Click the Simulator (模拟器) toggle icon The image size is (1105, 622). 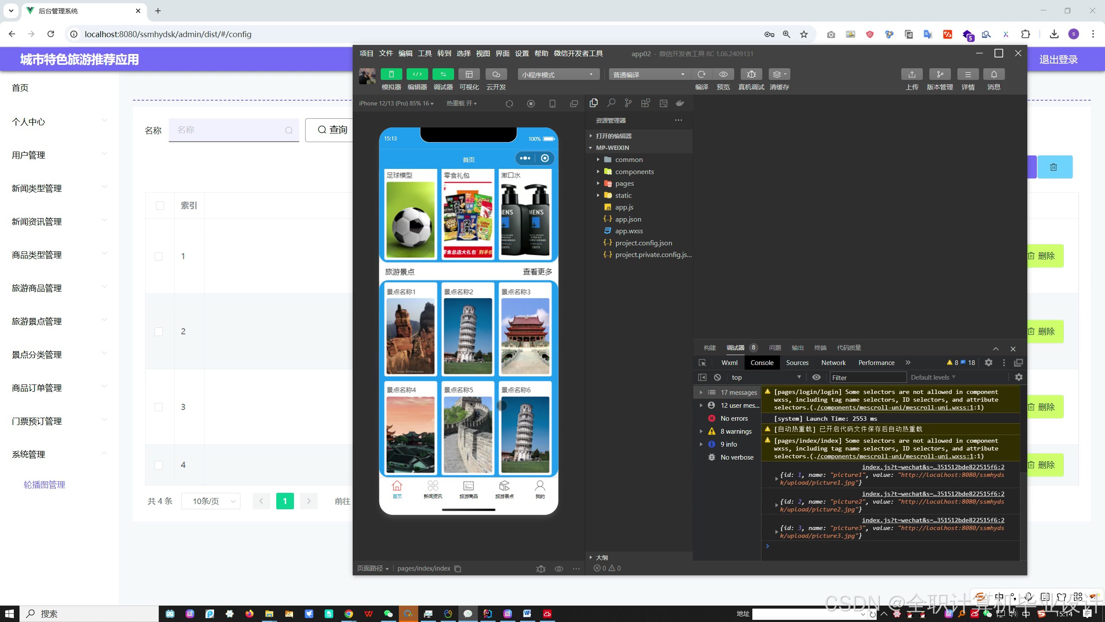click(x=391, y=74)
